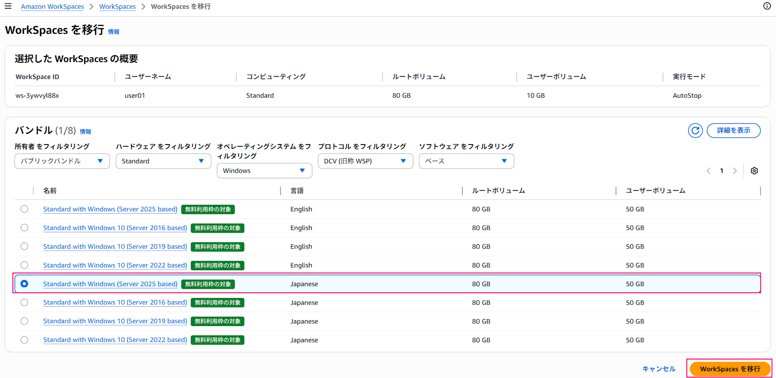Select Japanese Windows 10 Server 2016 radio
This screenshot has height=378, width=776.
[x=24, y=303]
